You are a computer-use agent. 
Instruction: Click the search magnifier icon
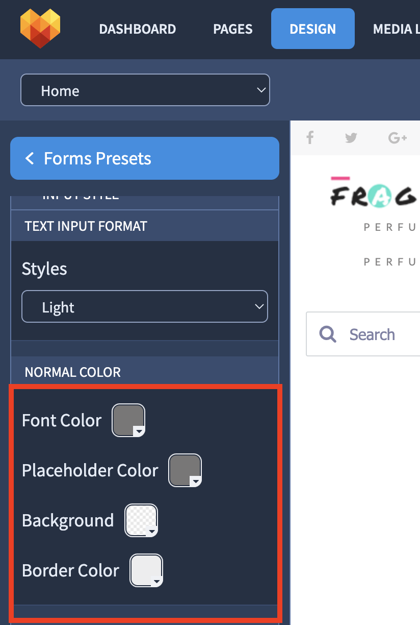[328, 334]
